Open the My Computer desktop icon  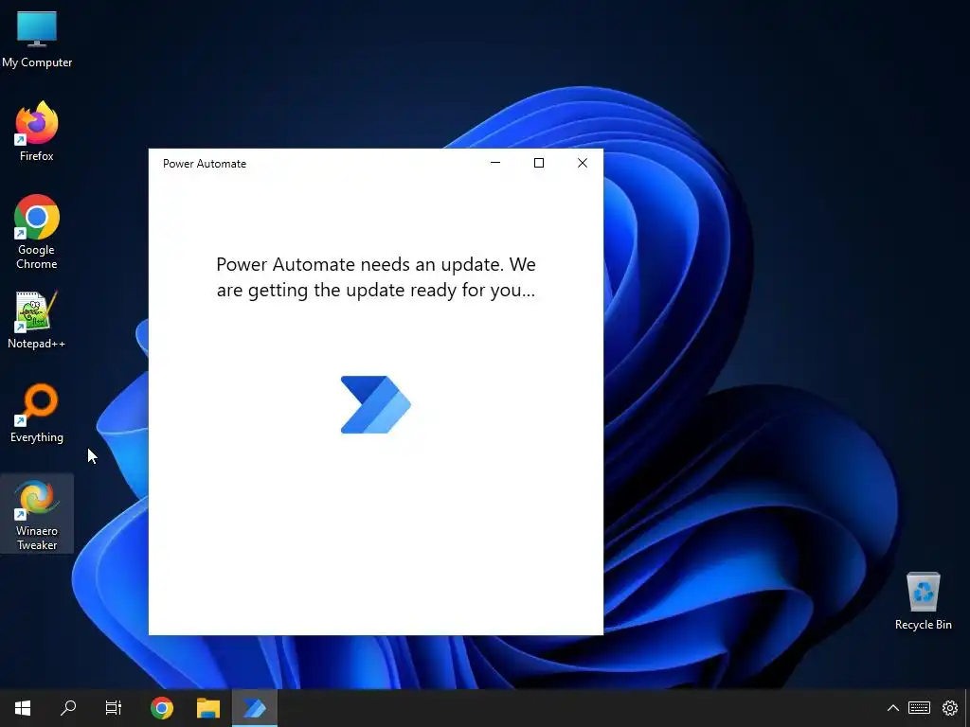click(37, 40)
